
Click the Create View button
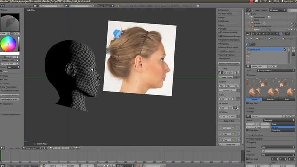(x=231, y=144)
